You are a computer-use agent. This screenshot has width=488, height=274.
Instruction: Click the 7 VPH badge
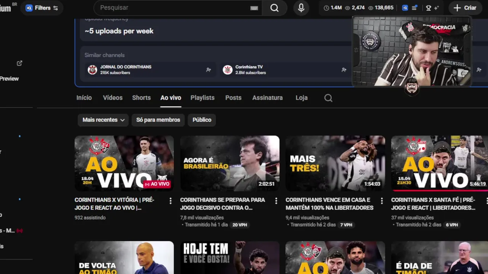click(346, 225)
